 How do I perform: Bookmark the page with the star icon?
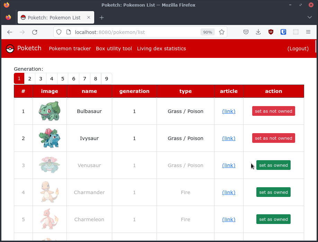click(x=221, y=32)
